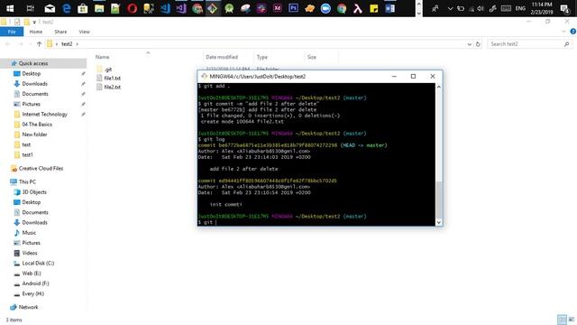The width and height of the screenshot is (577, 325).
Task: Open Microsoft Word from the taskbar
Action: coord(390,8)
